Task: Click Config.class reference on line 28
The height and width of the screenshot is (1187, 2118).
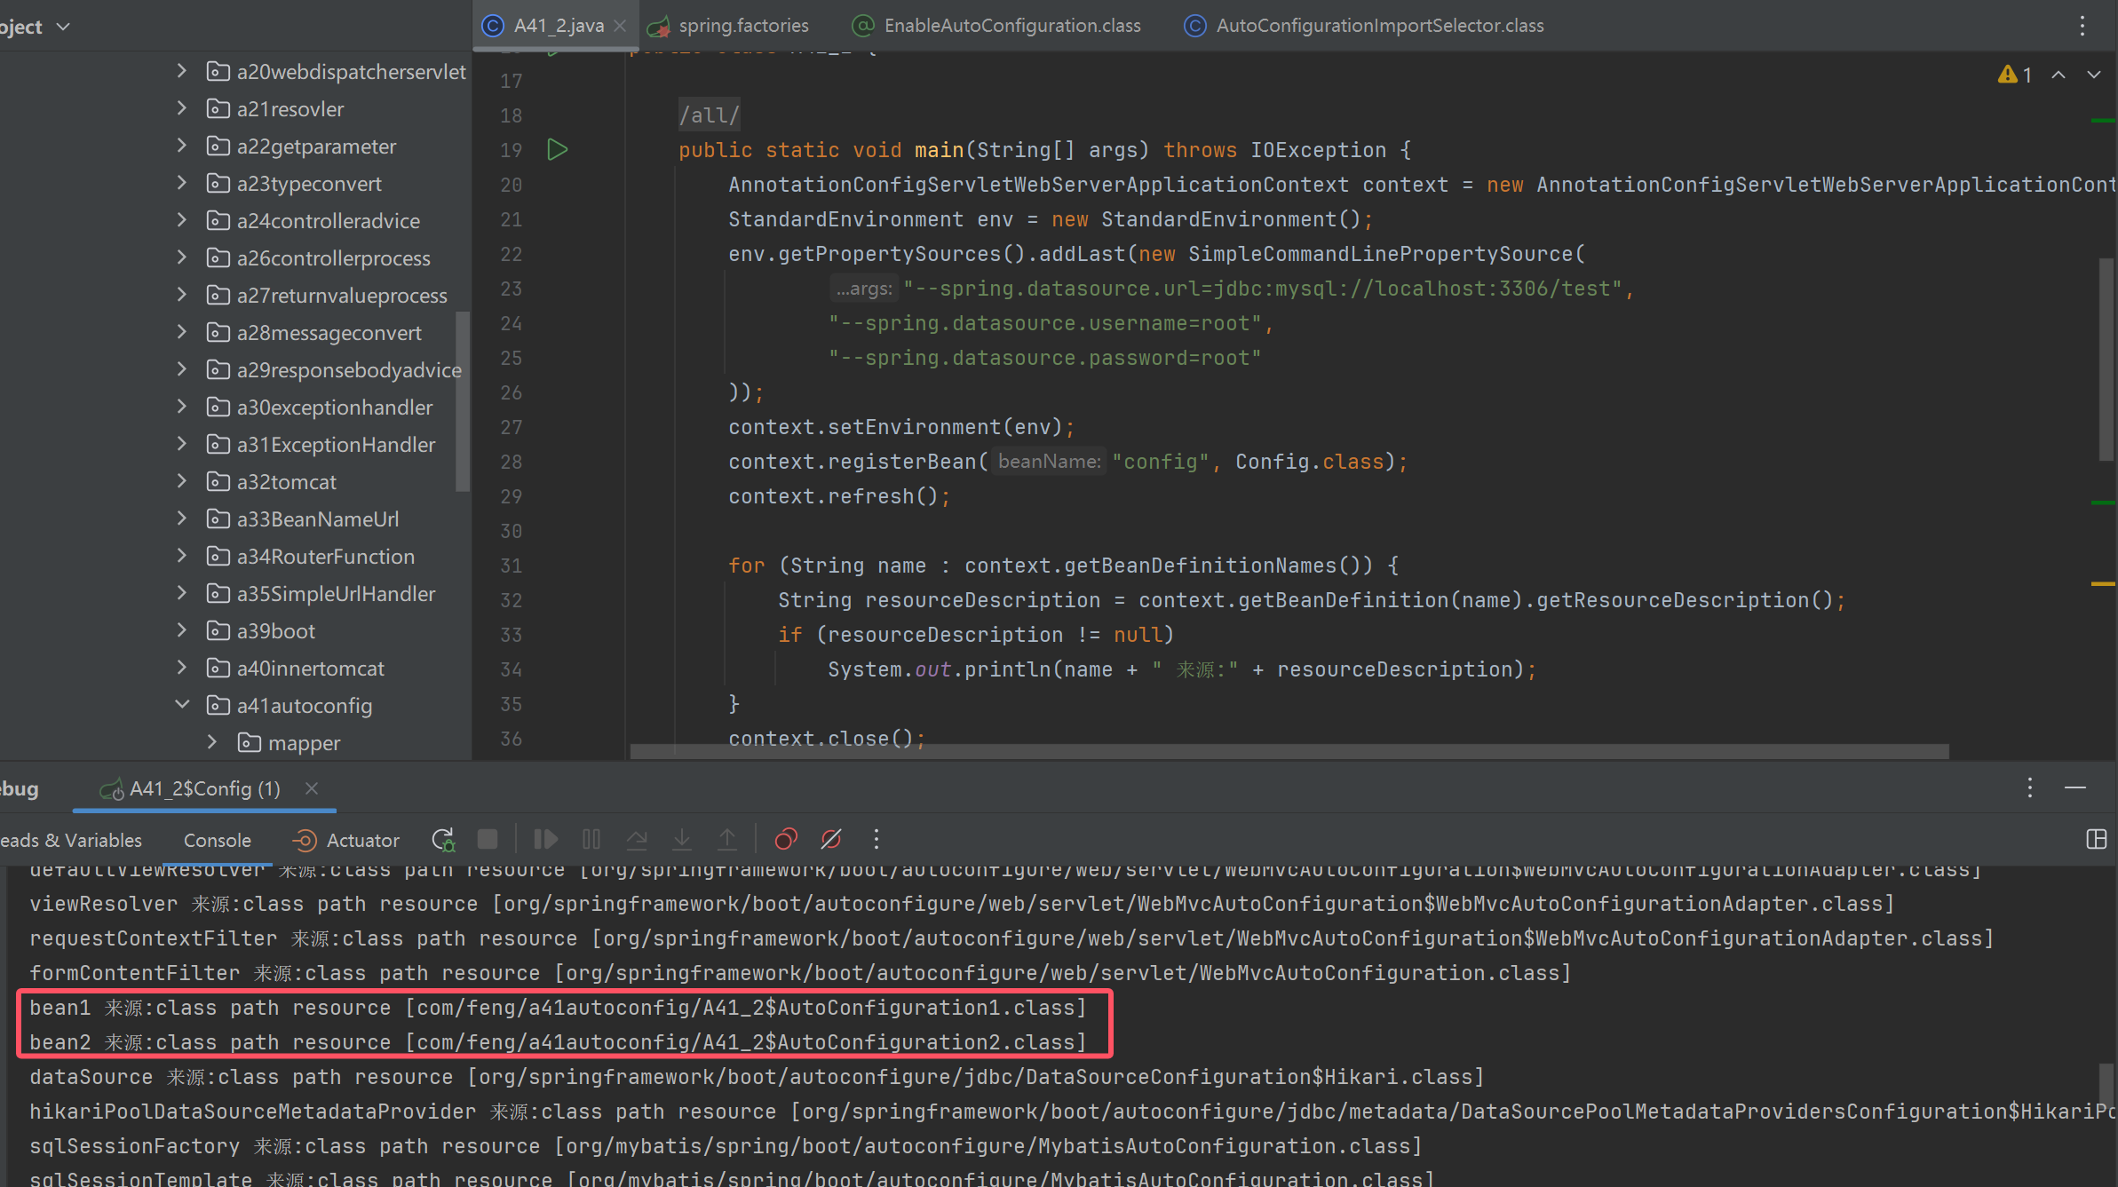Action: click(x=1309, y=462)
